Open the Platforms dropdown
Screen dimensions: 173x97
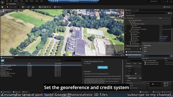[x=58, y=7]
